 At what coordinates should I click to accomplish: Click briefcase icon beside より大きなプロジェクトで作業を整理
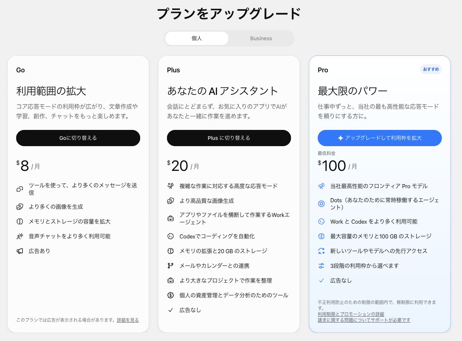tap(170, 280)
